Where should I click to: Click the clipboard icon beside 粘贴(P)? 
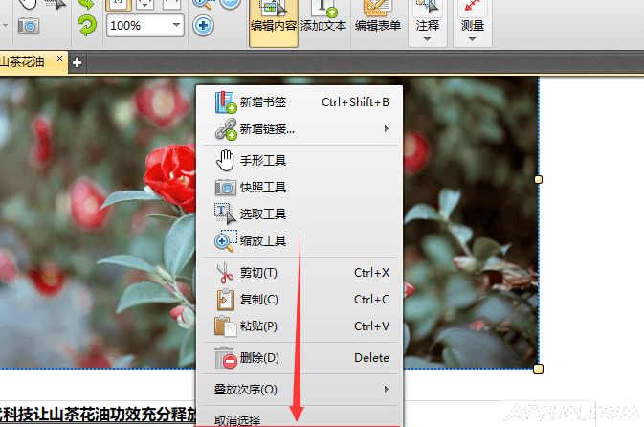(226, 326)
